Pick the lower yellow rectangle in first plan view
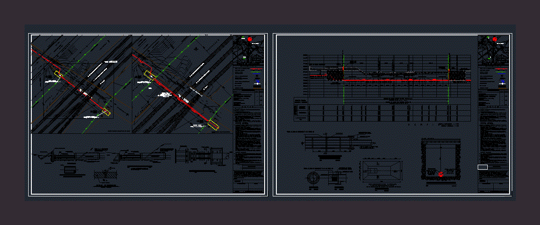This screenshot has height=225, width=540. (x=106, y=112)
